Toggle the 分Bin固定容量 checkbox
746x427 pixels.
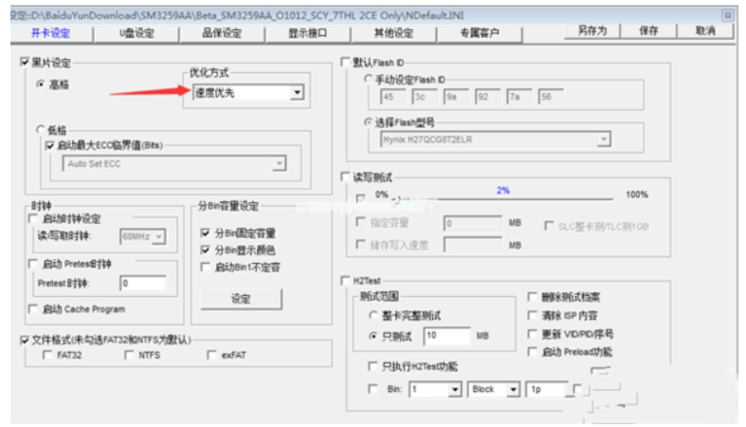(207, 233)
